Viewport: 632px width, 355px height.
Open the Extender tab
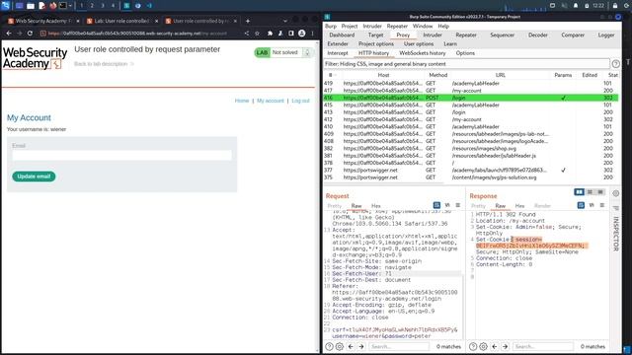pyautogui.click(x=338, y=43)
